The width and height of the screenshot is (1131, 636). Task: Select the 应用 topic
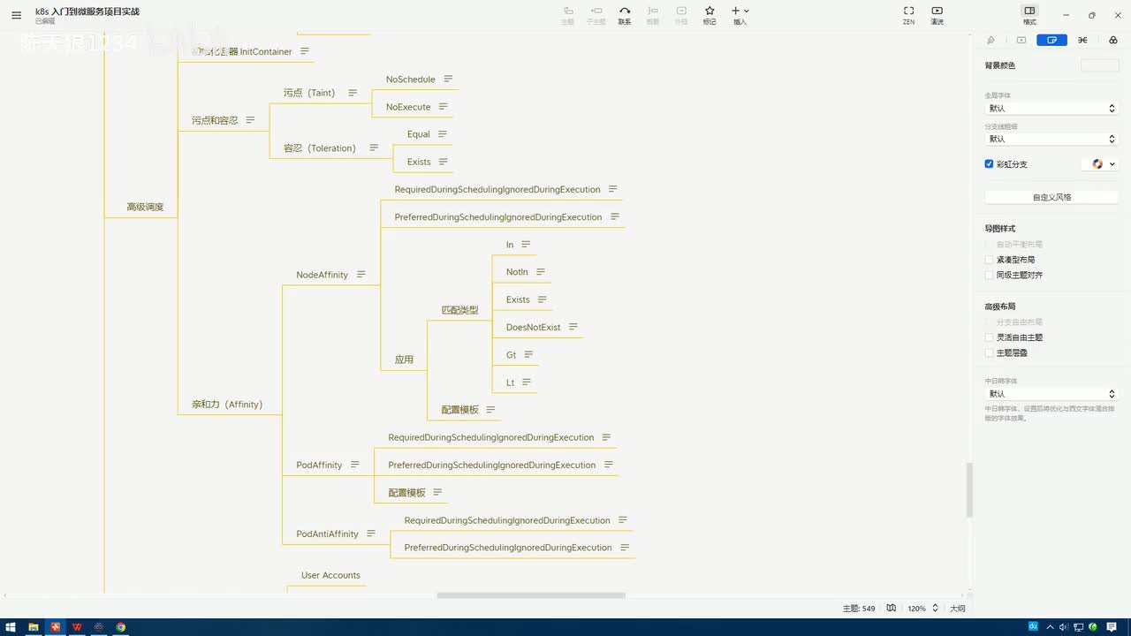(x=404, y=360)
